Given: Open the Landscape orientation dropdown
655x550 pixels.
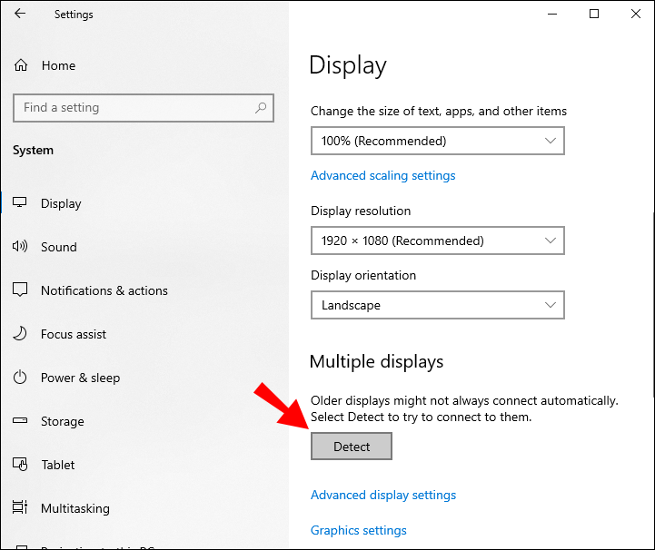Looking at the screenshot, I should click(437, 305).
